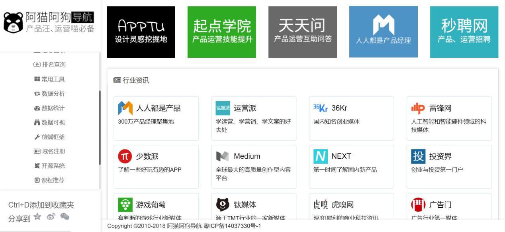Click the 常用工具 grid icon
The width and height of the screenshot is (505, 232).
coord(37,79)
